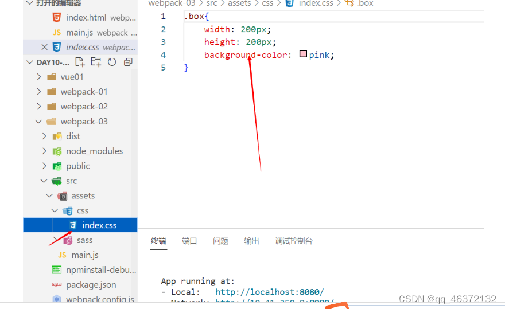Open the pink color swatch picker
Screen dimensions: 505x309
pos(303,54)
